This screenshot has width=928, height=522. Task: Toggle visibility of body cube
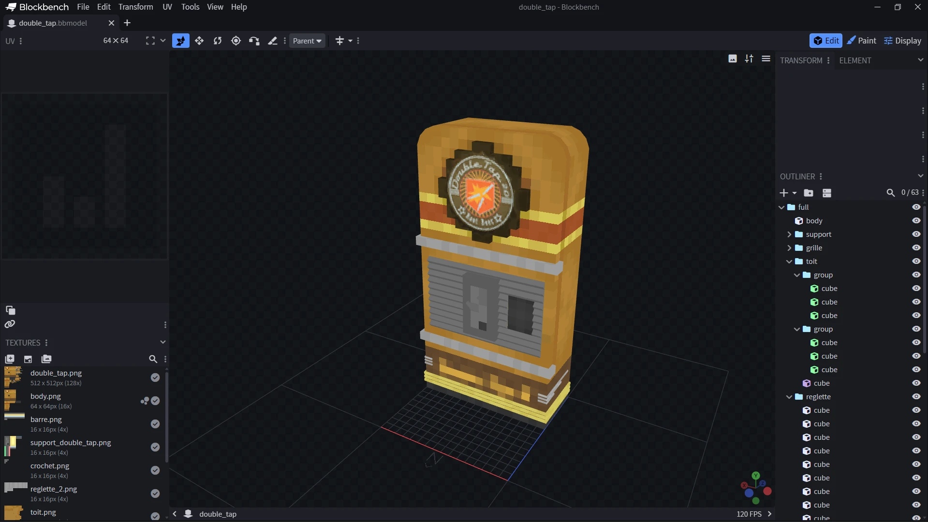tap(916, 221)
